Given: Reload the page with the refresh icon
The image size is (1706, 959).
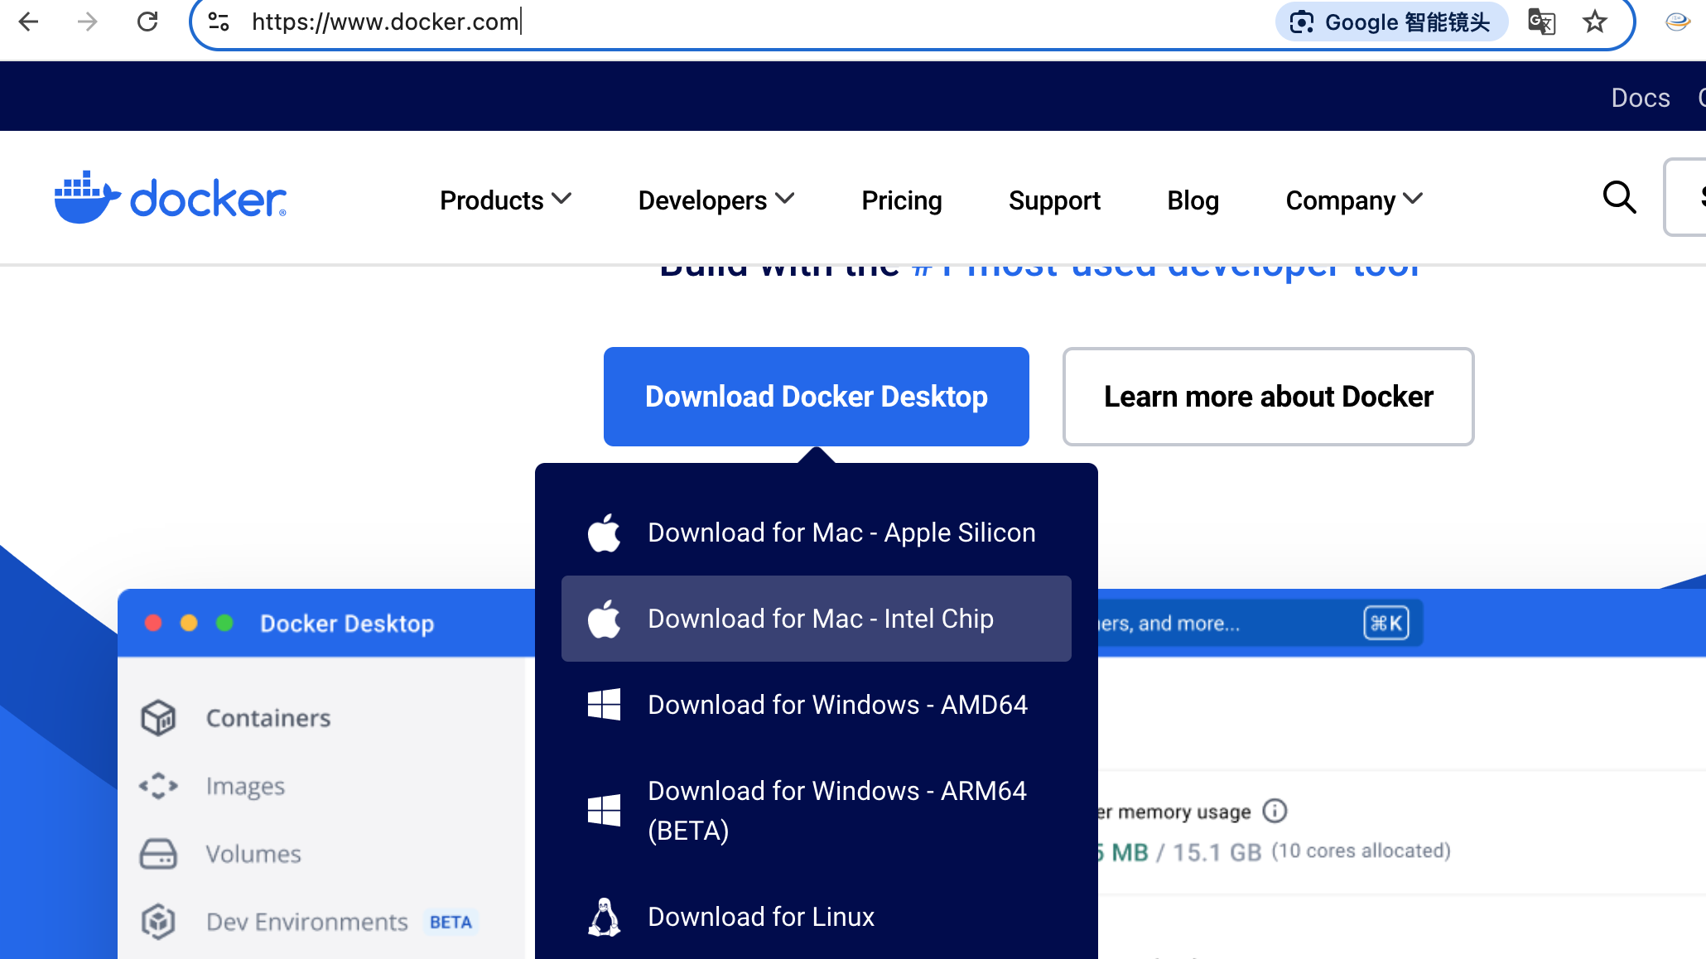Looking at the screenshot, I should (x=147, y=22).
